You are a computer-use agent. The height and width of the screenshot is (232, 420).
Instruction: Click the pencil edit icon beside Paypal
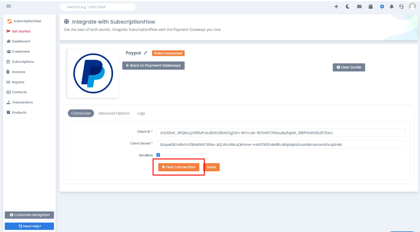click(x=145, y=53)
